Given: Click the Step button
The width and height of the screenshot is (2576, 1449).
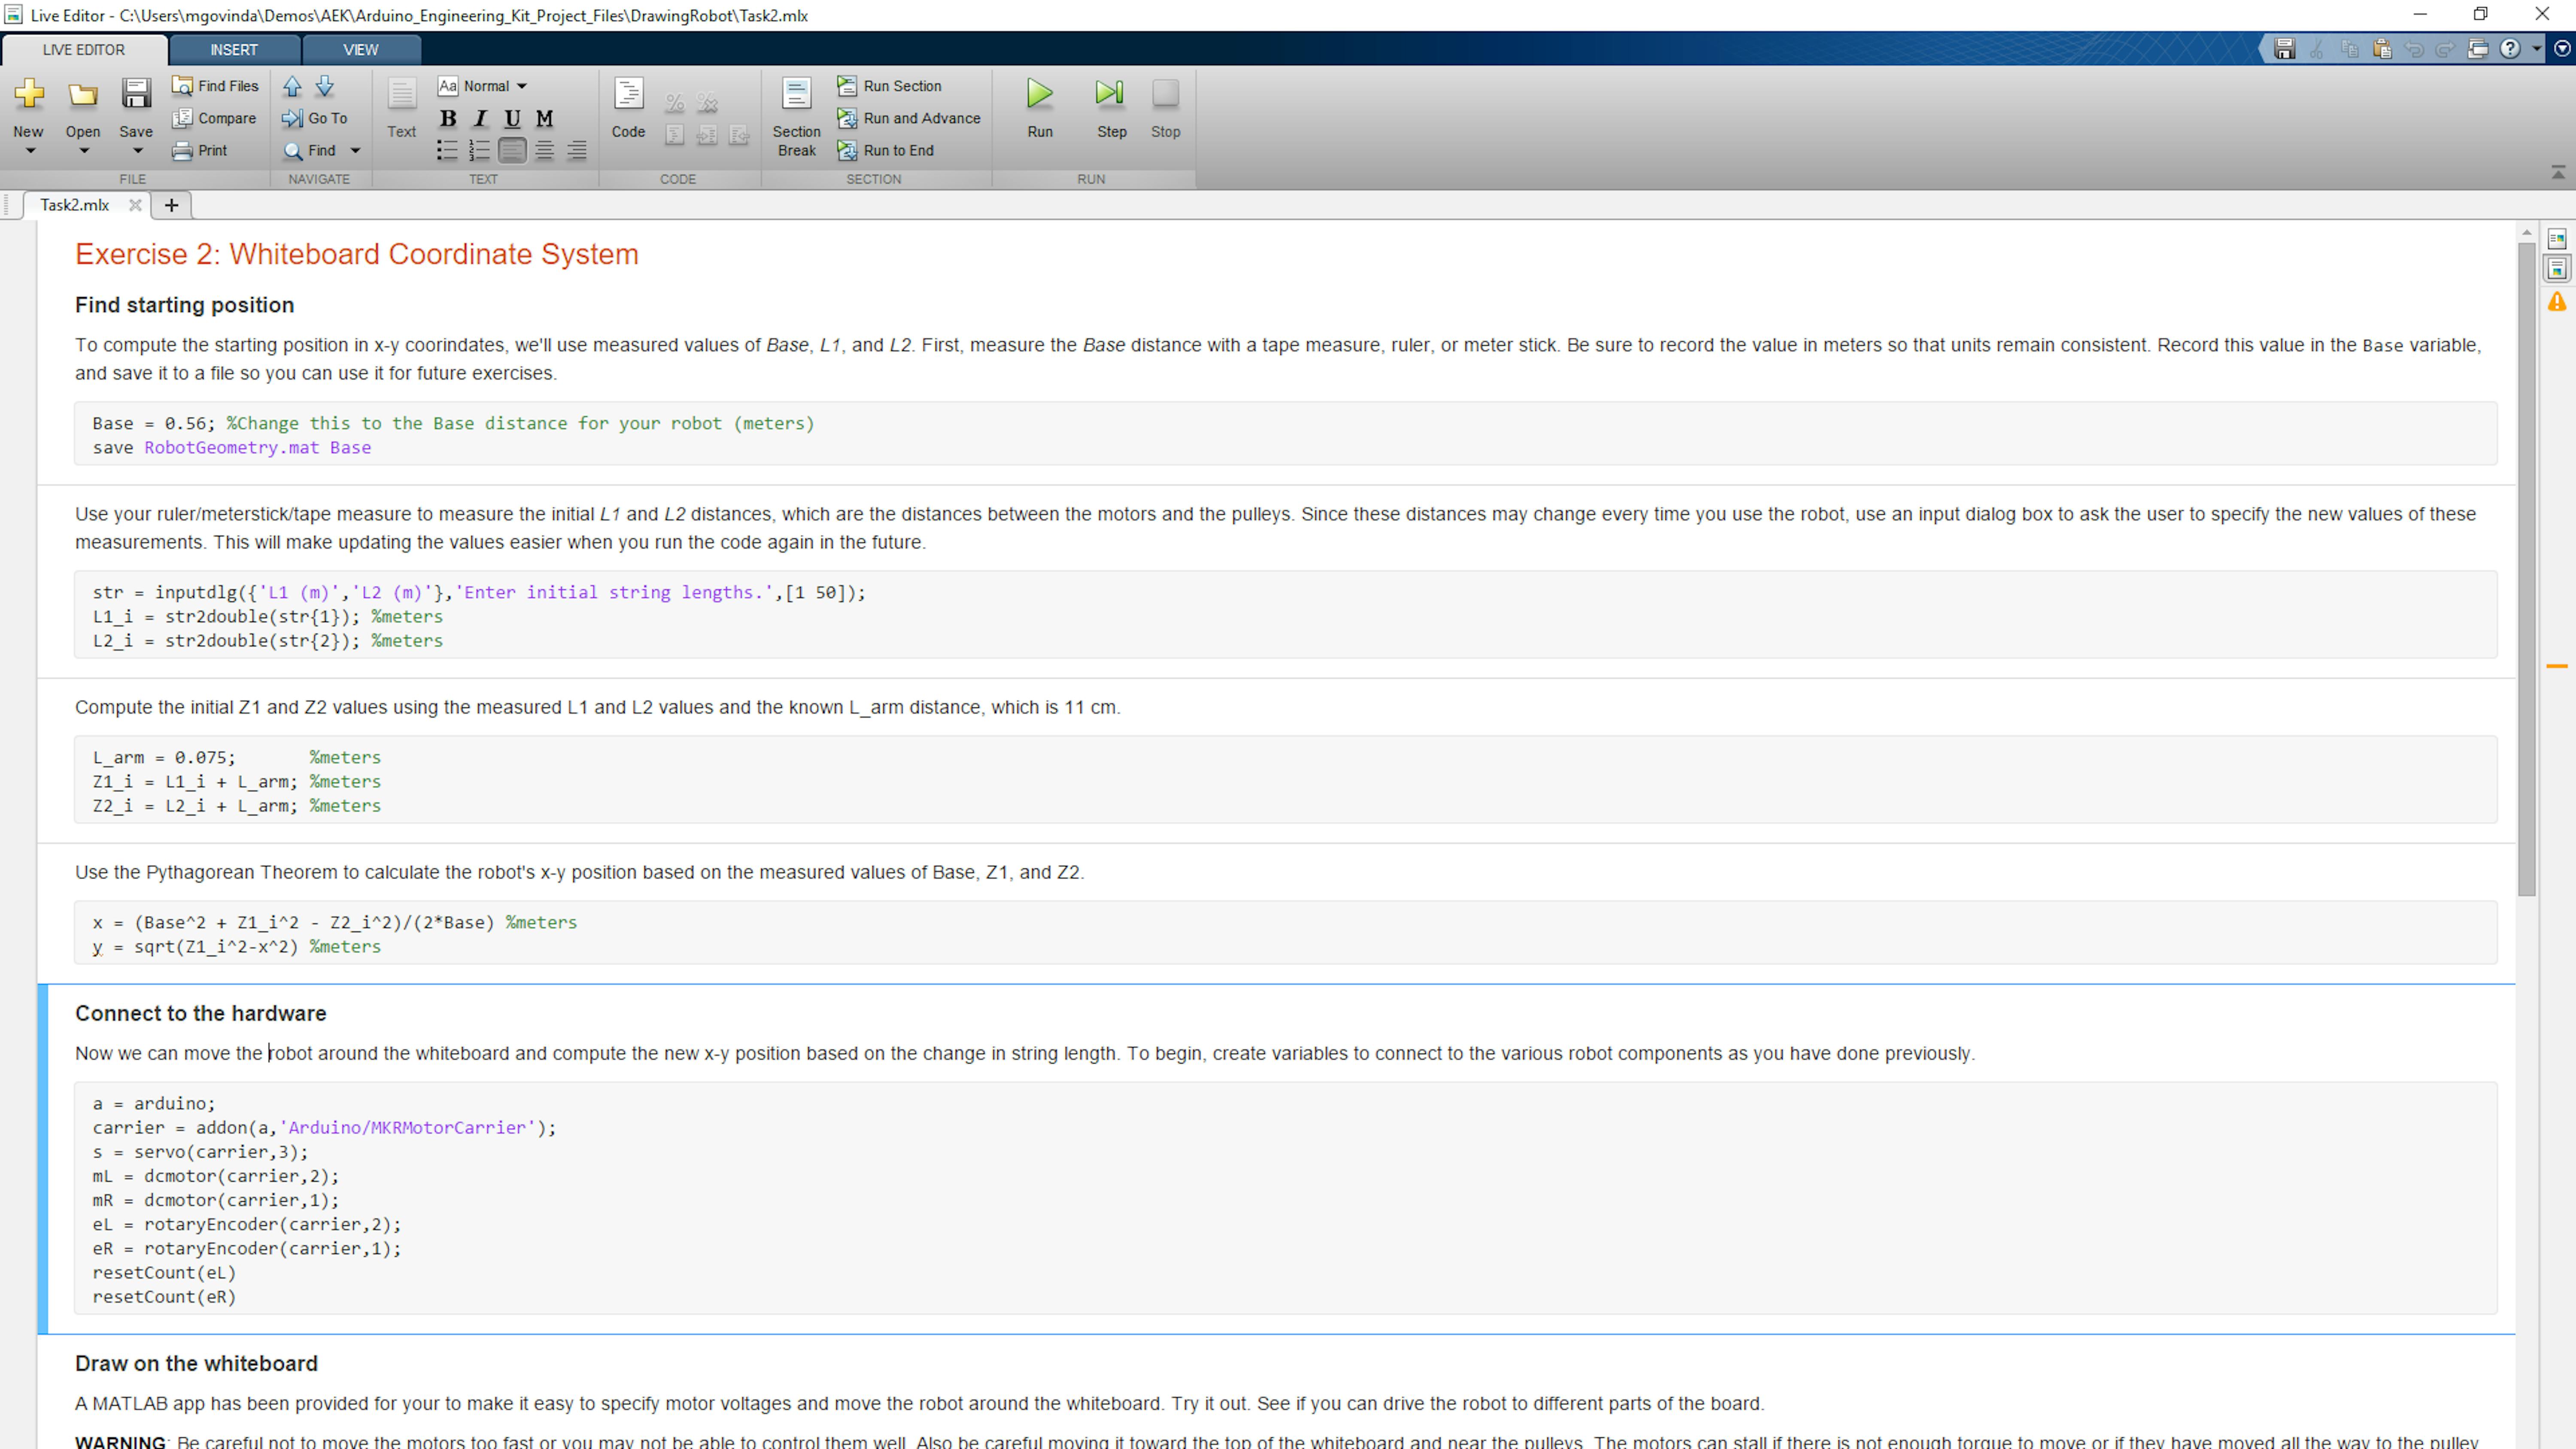Looking at the screenshot, I should [x=1111, y=108].
